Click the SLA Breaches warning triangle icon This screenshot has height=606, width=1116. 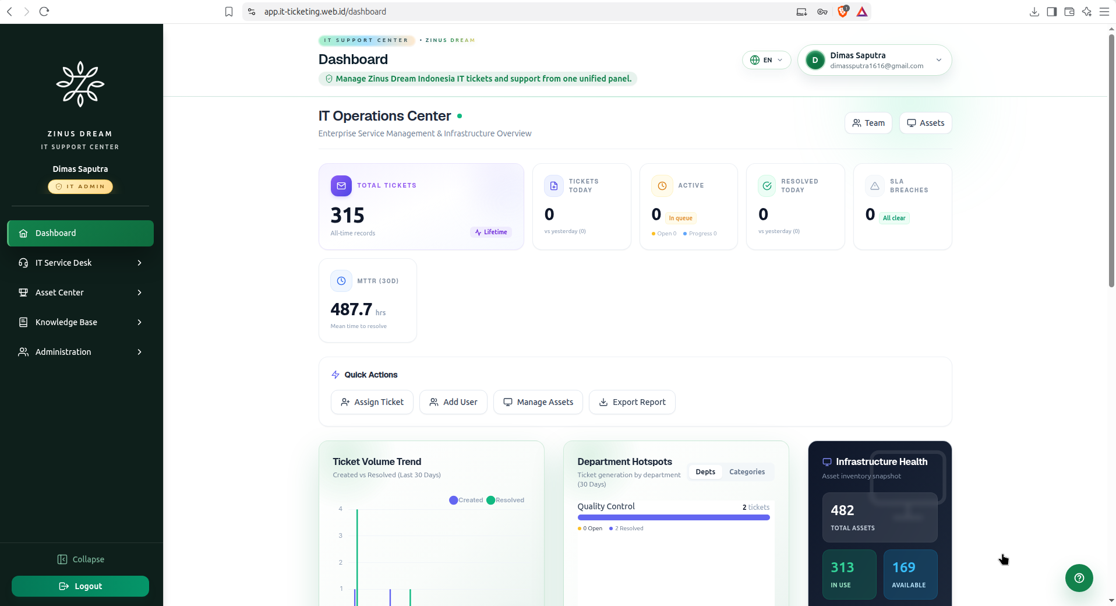coord(875,186)
